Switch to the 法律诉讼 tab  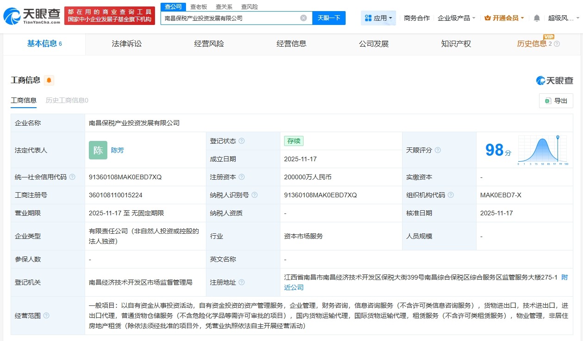pyautogui.click(x=126, y=44)
